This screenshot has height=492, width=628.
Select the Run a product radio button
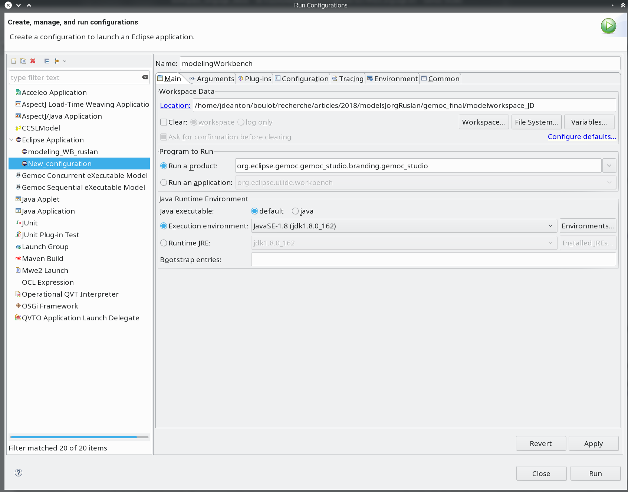coord(164,166)
